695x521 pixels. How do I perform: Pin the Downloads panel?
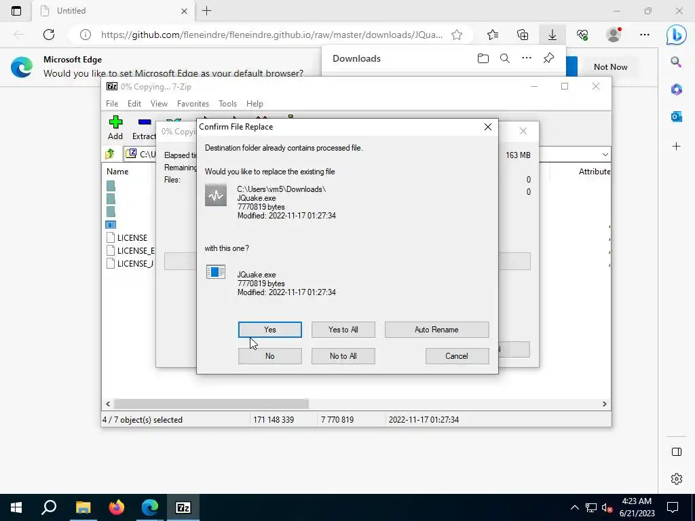pyautogui.click(x=548, y=58)
